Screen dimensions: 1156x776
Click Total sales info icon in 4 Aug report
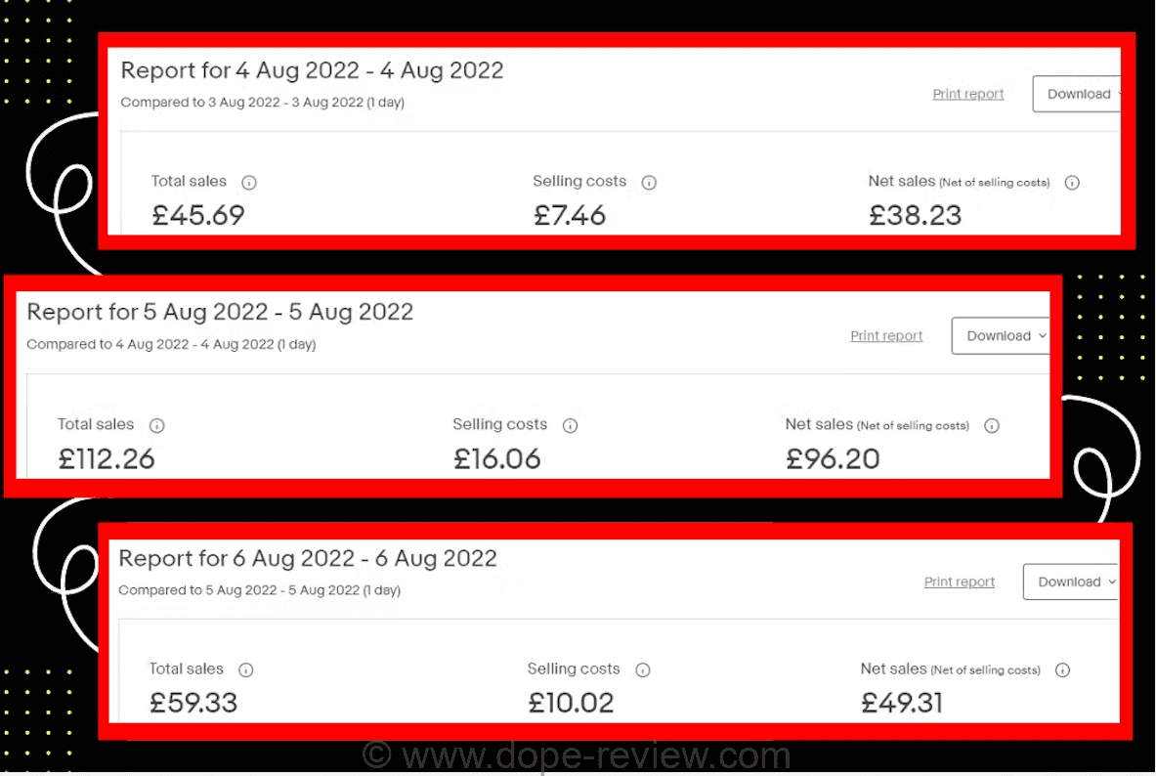tap(249, 183)
